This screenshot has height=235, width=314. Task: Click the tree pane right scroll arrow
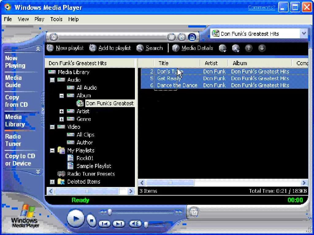(131, 191)
